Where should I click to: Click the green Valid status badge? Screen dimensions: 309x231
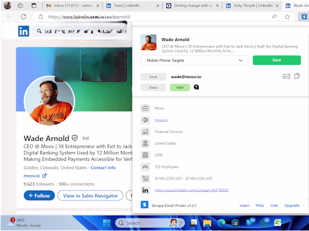180,88
